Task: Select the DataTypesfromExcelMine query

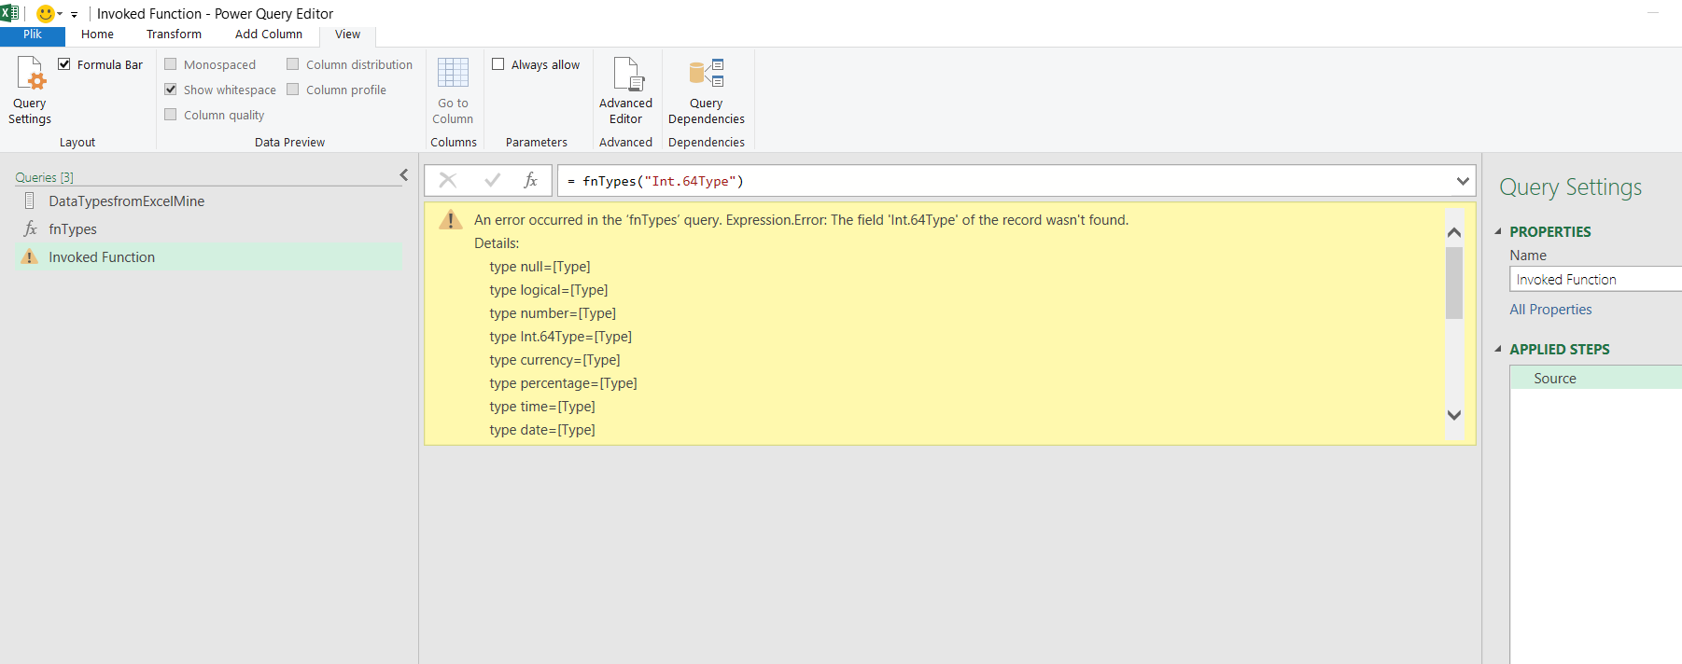Action: point(210,201)
